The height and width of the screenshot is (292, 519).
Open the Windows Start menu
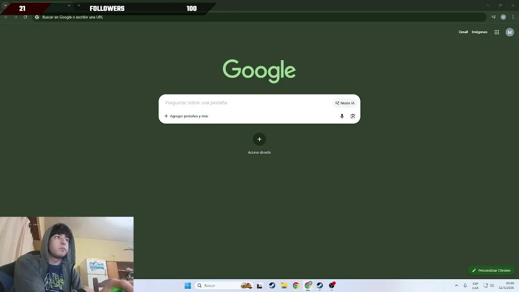click(188, 286)
